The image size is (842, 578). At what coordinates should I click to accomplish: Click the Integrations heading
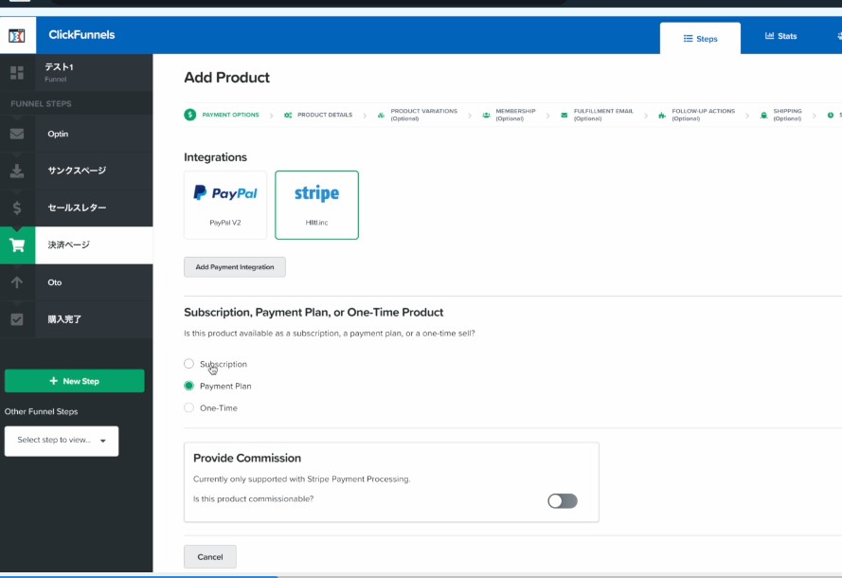pos(215,157)
